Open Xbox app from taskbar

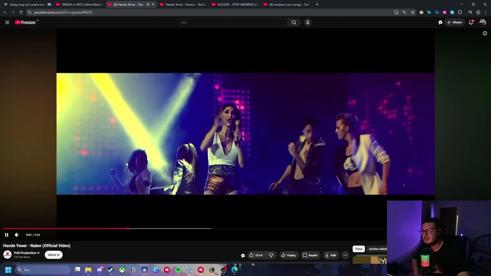click(x=122, y=270)
